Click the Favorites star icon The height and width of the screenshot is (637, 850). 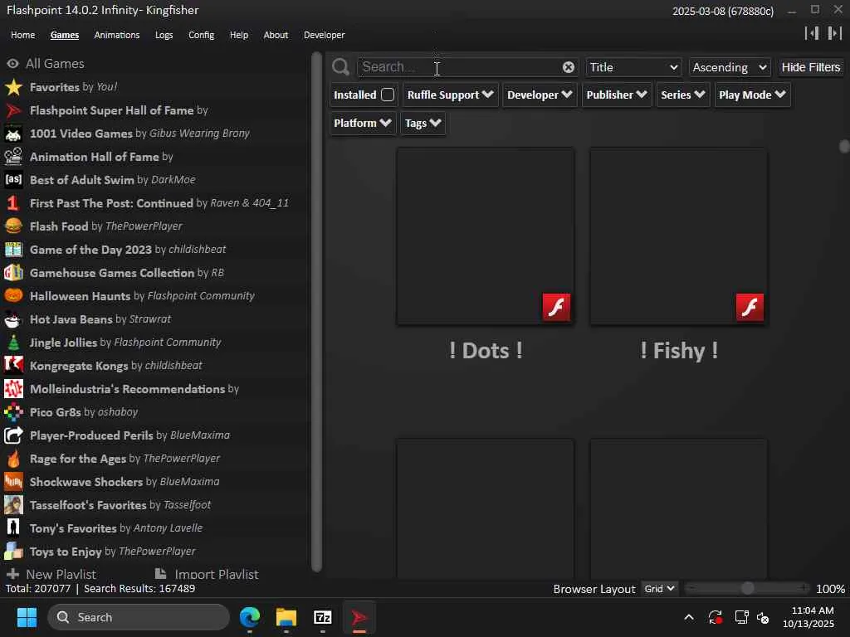pos(13,86)
